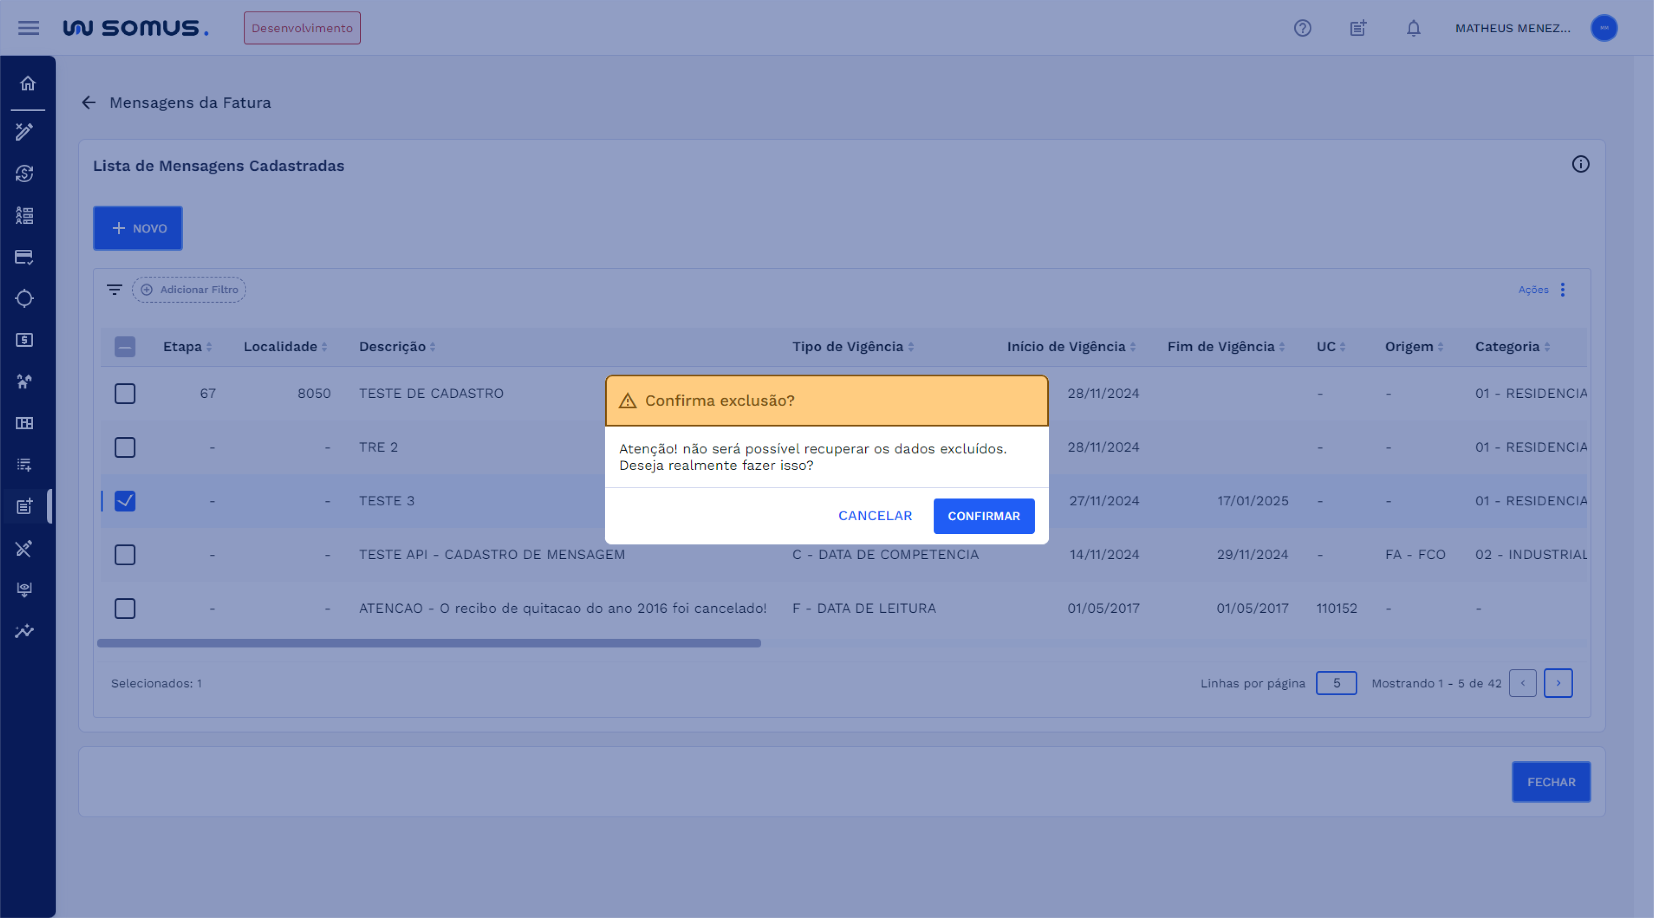
Task: Open the add-note icon in top bar
Action: [1357, 28]
